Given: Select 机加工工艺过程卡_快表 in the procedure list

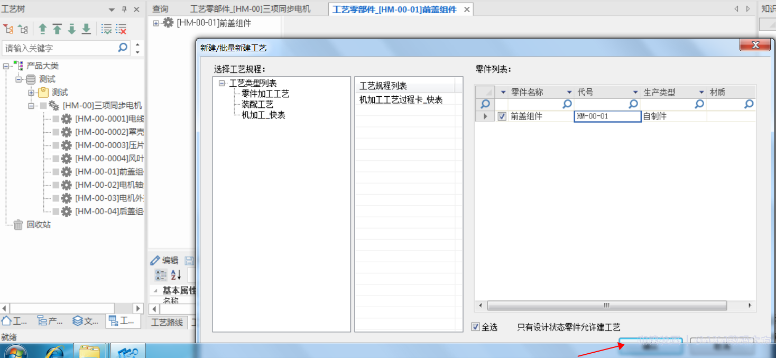Looking at the screenshot, I should point(401,99).
